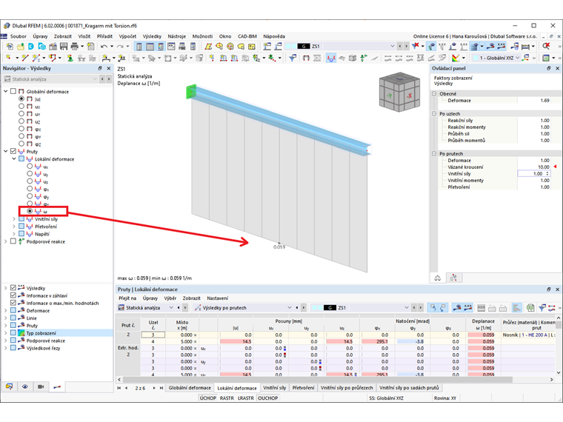Toggle the Globální deformace checkbox
Viewport: 563px width, 422px height.
13,91
